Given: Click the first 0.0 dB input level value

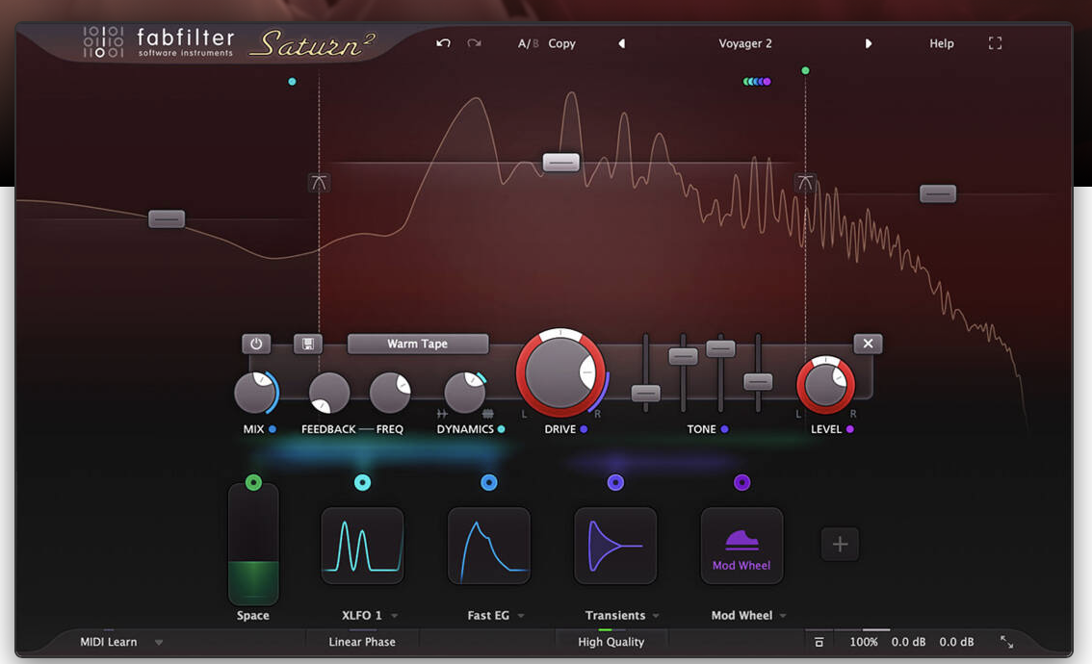Looking at the screenshot, I should pos(908,642).
